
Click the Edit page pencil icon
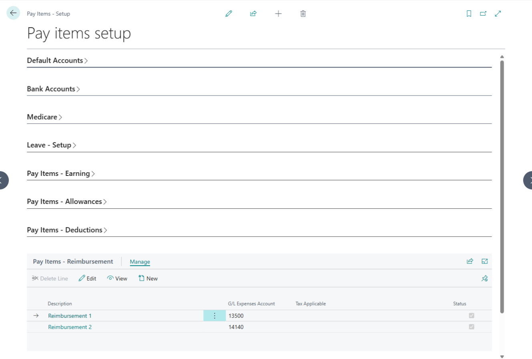pyautogui.click(x=229, y=13)
